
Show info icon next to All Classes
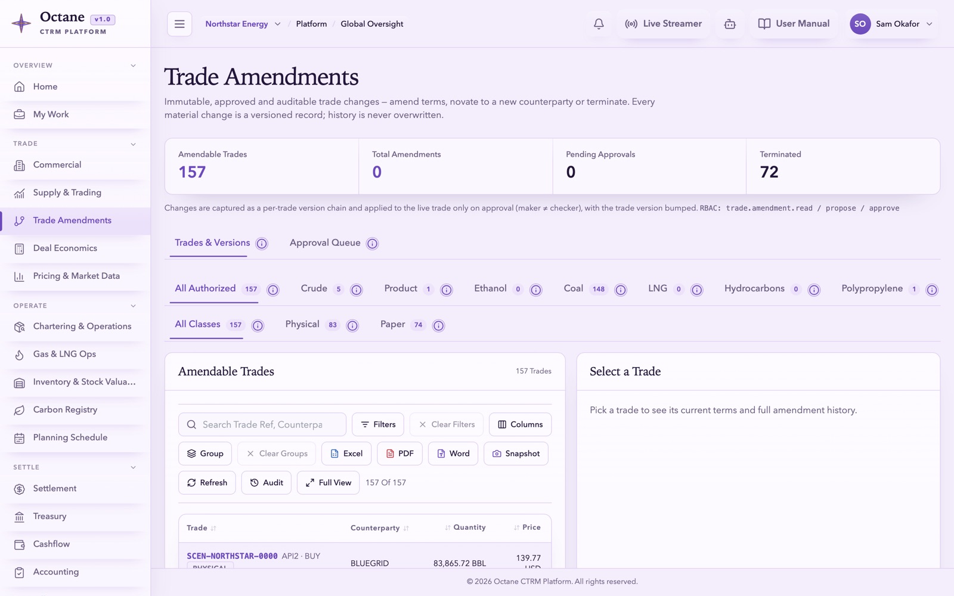258,325
